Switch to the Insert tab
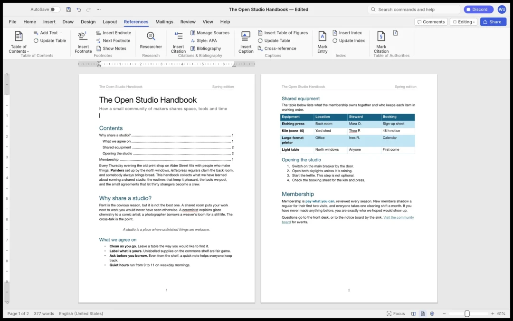Screen dimensions: 513x321 (49, 22)
